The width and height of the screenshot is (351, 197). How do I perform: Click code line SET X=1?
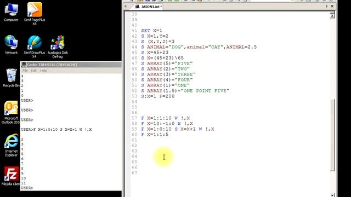[151, 31]
